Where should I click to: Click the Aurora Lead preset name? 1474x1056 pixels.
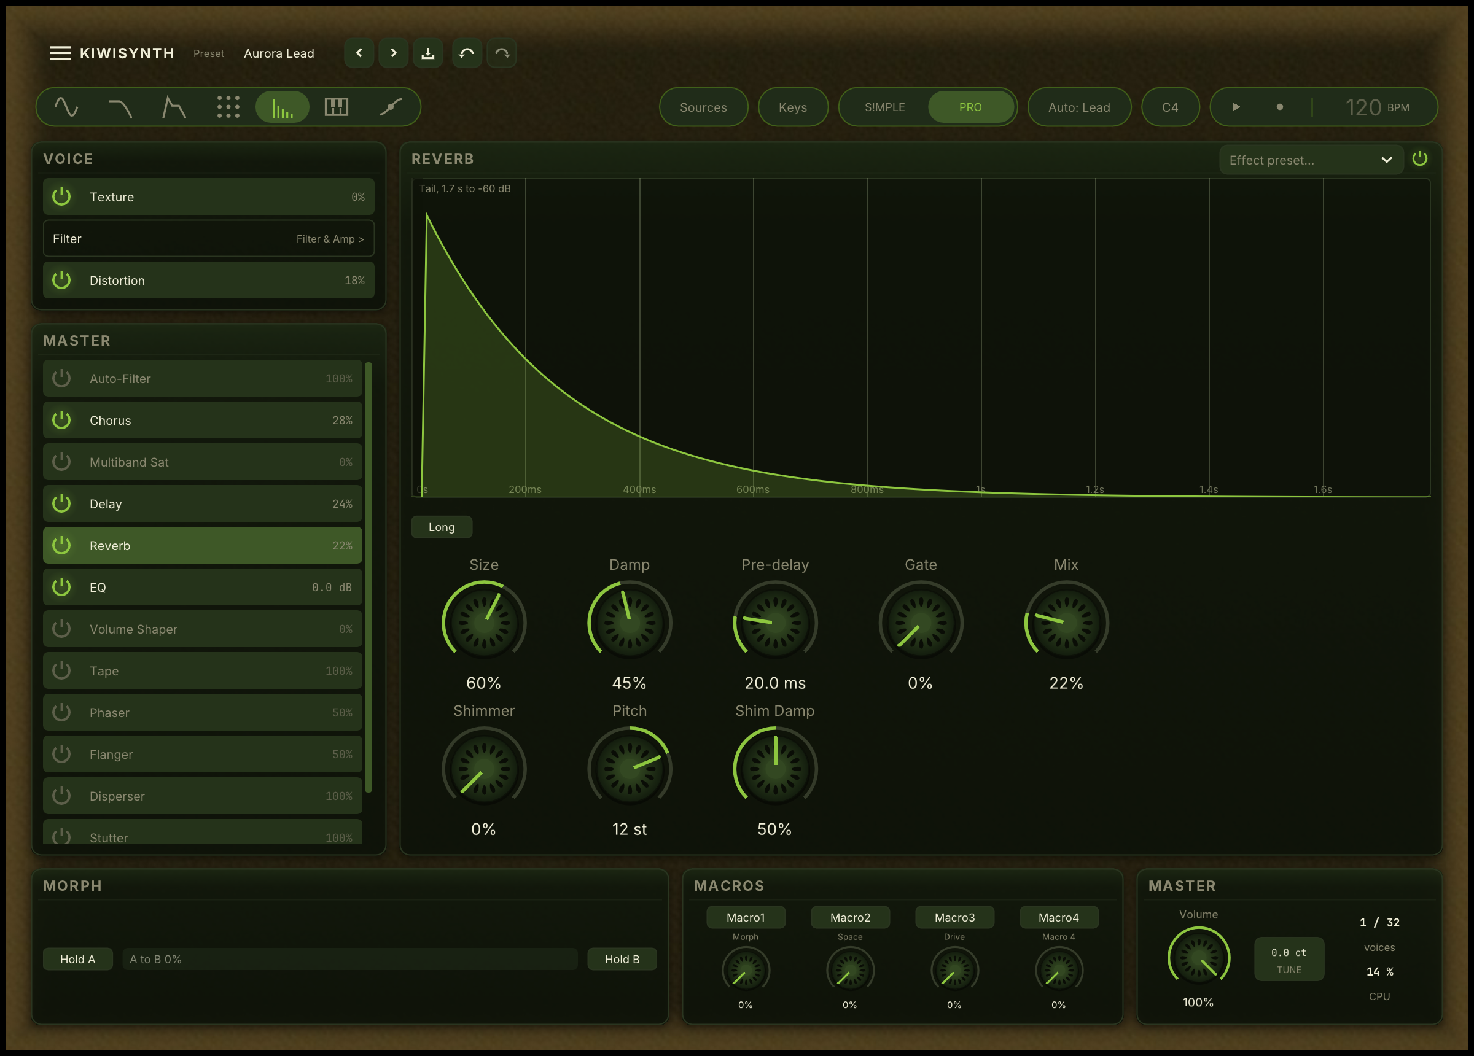tap(279, 53)
